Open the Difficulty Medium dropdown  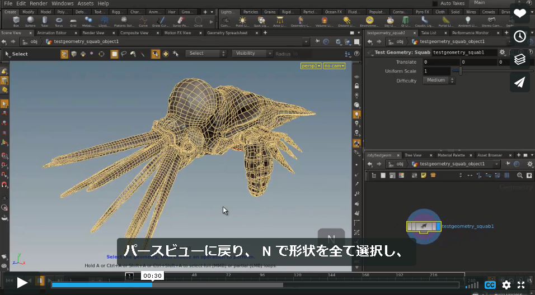439,80
